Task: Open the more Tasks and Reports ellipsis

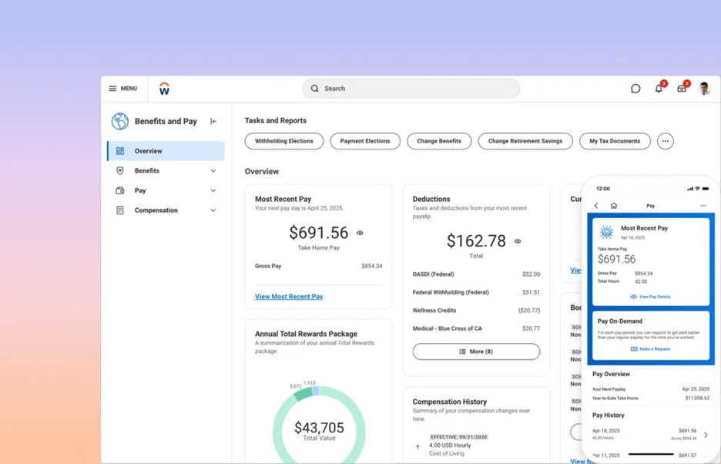Action: [665, 141]
